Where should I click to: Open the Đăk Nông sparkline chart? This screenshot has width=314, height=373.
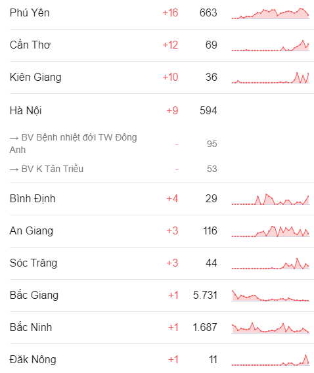coord(271,360)
